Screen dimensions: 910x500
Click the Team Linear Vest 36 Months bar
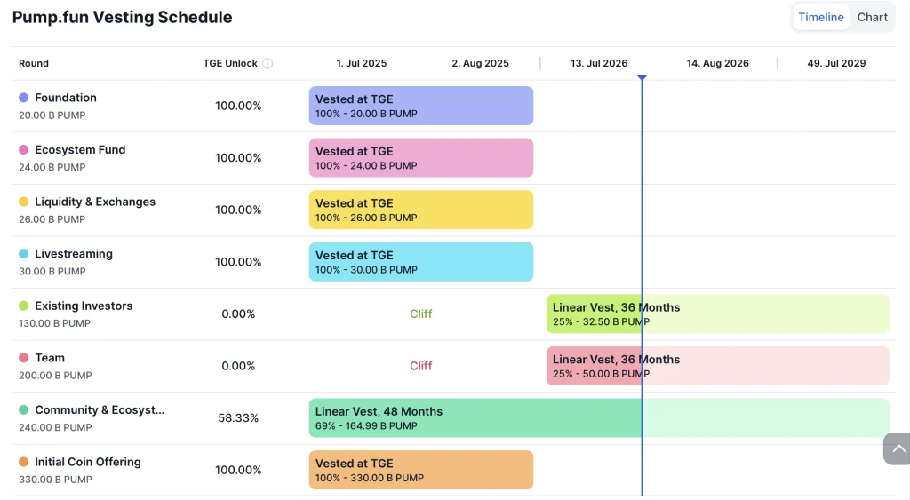pos(717,366)
